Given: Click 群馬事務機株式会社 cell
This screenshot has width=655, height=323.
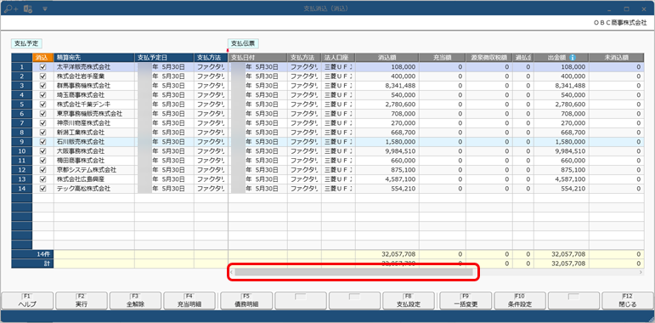Looking at the screenshot, I should click(94, 86).
